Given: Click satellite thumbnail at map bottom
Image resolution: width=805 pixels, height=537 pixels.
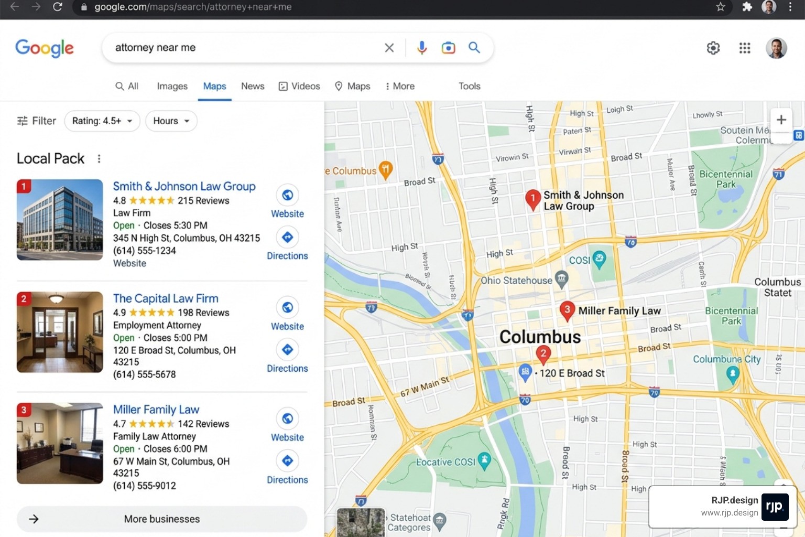Looking at the screenshot, I should click(x=361, y=522).
